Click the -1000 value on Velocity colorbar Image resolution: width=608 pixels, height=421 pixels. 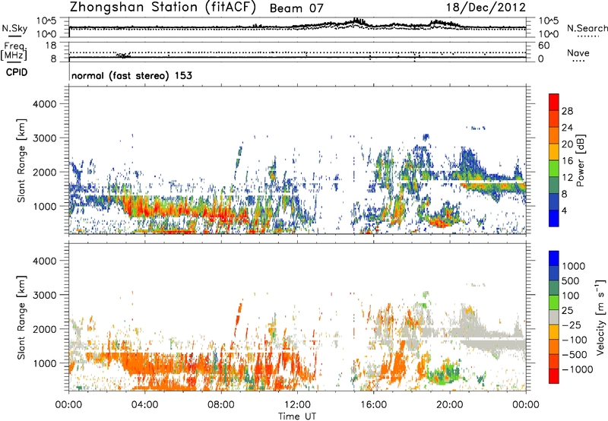pyautogui.click(x=577, y=369)
